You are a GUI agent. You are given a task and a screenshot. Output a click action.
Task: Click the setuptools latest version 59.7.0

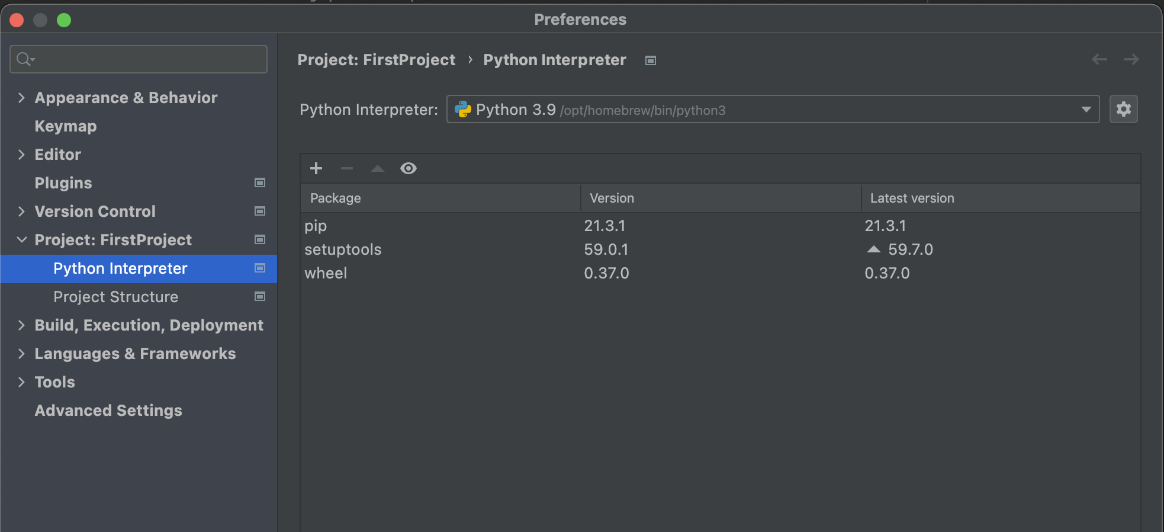pyautogui.click(x=911, y=249)
